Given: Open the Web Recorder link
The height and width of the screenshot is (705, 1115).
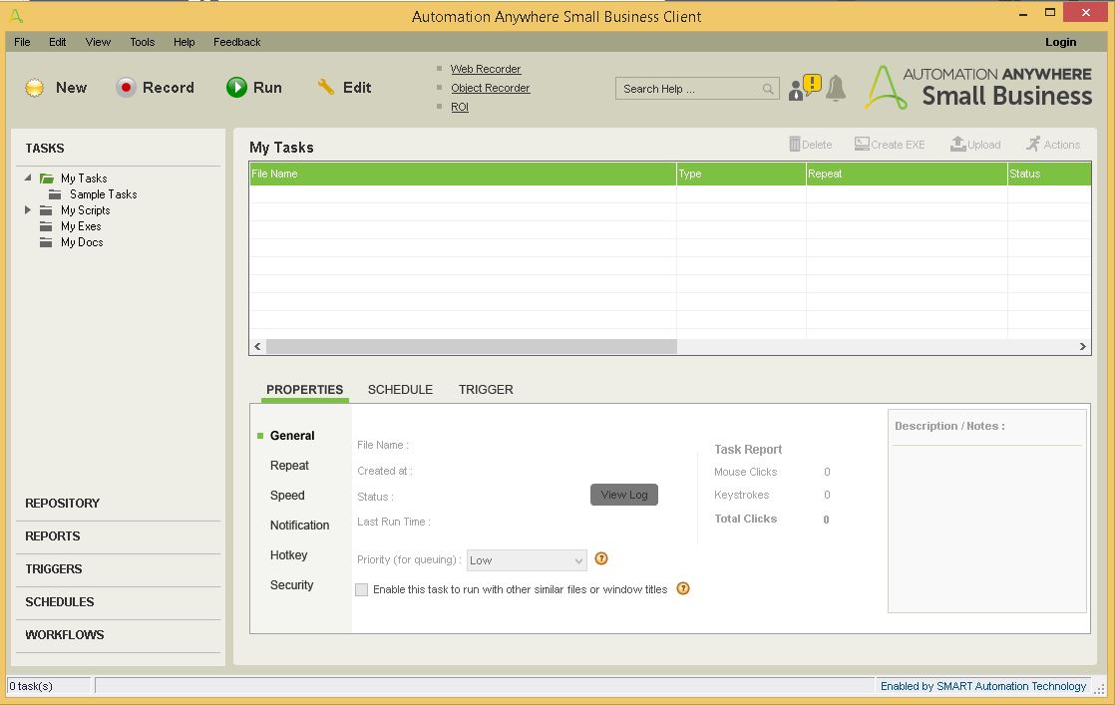Looking at the screenshot, I should click(x=486, y=68).
